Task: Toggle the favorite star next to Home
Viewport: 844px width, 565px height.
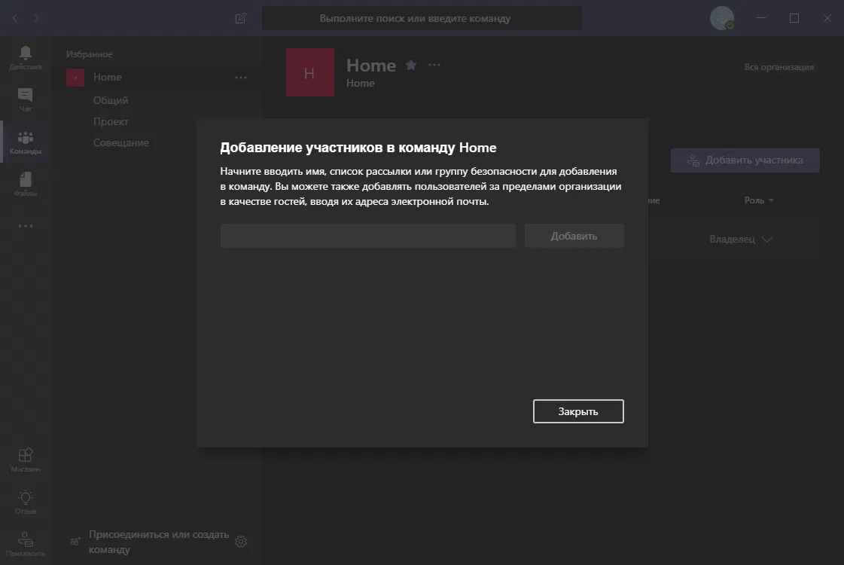Action: coord(411,66)
